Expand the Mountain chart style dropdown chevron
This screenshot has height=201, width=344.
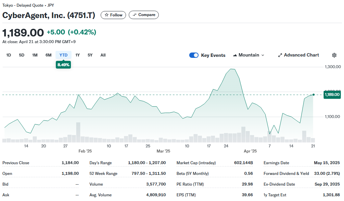click(x=263, y=55)
